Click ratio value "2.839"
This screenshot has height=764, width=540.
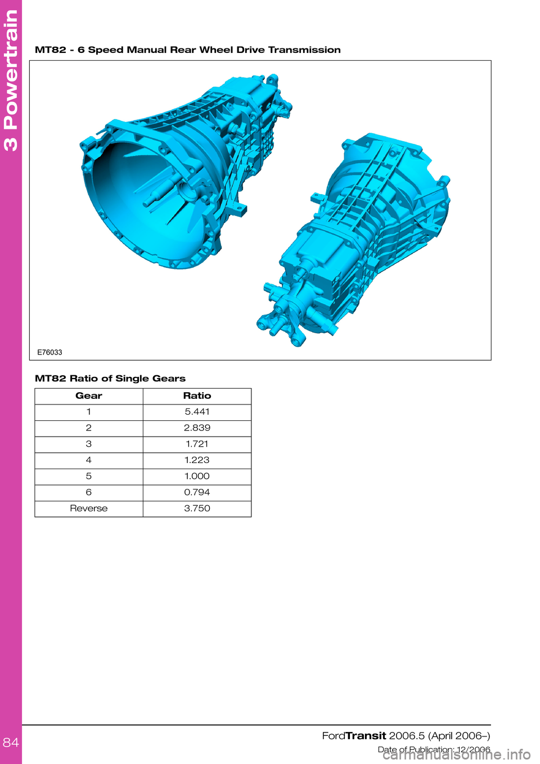coord(197,428)
